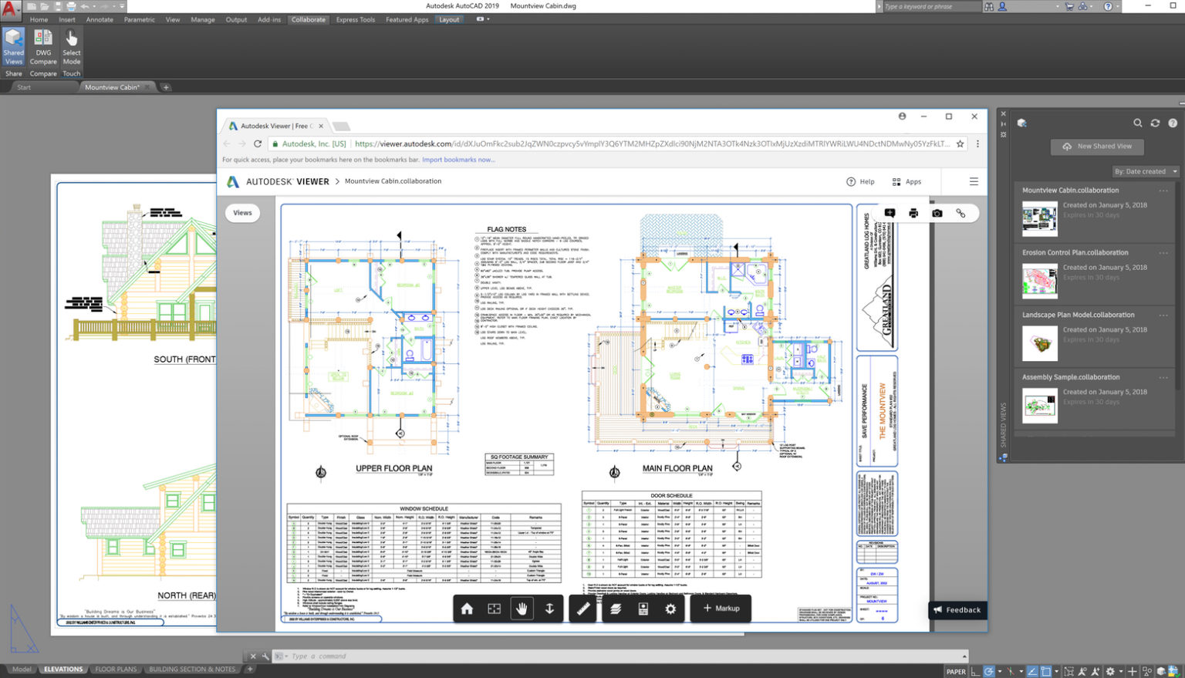This screenshot has height=678, width=1185.
Task: Click the New Shared View button
Action: point(1097,146)
